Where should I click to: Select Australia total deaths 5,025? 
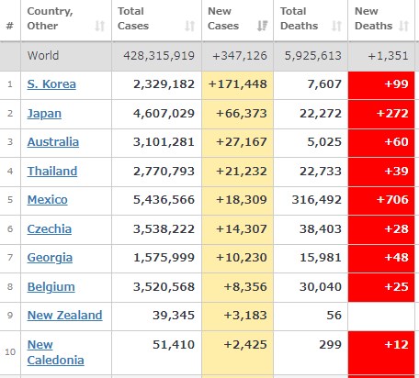(x=324, y=142)
